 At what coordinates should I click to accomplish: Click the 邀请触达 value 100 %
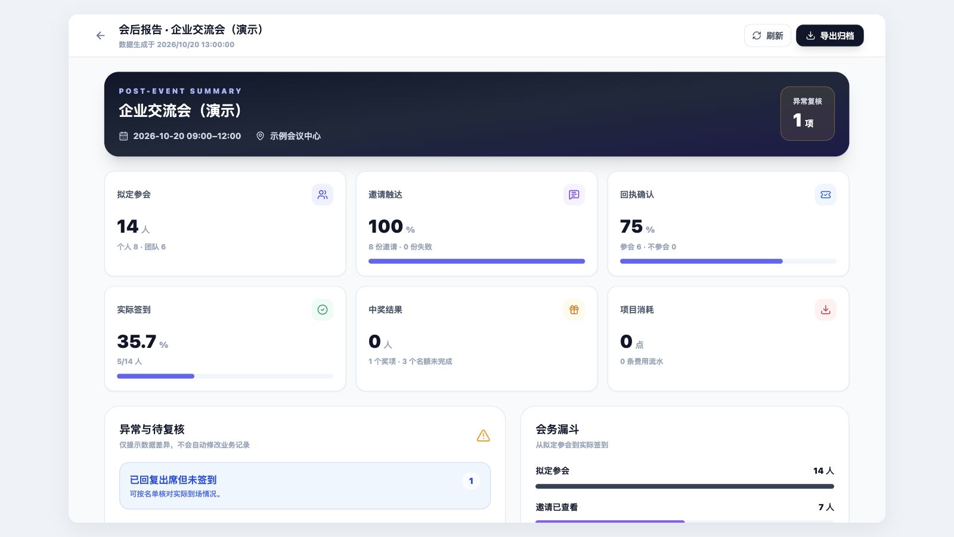coord(392,227)
